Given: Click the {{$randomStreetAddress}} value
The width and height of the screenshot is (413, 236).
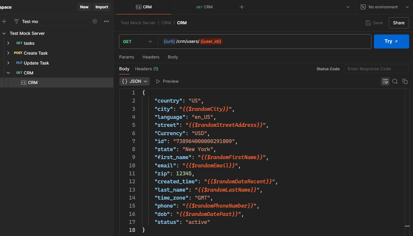Looking at the screenshot, I should point(225,125).
